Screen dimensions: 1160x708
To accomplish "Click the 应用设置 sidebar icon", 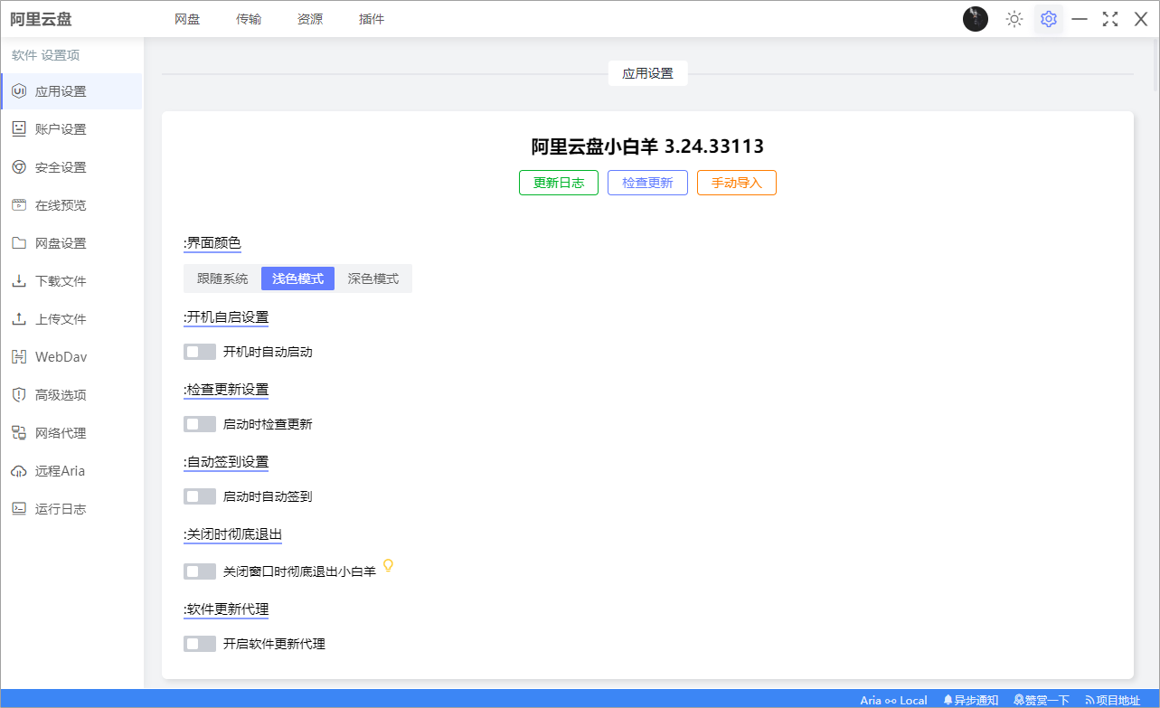I will [x=19, y=91].
